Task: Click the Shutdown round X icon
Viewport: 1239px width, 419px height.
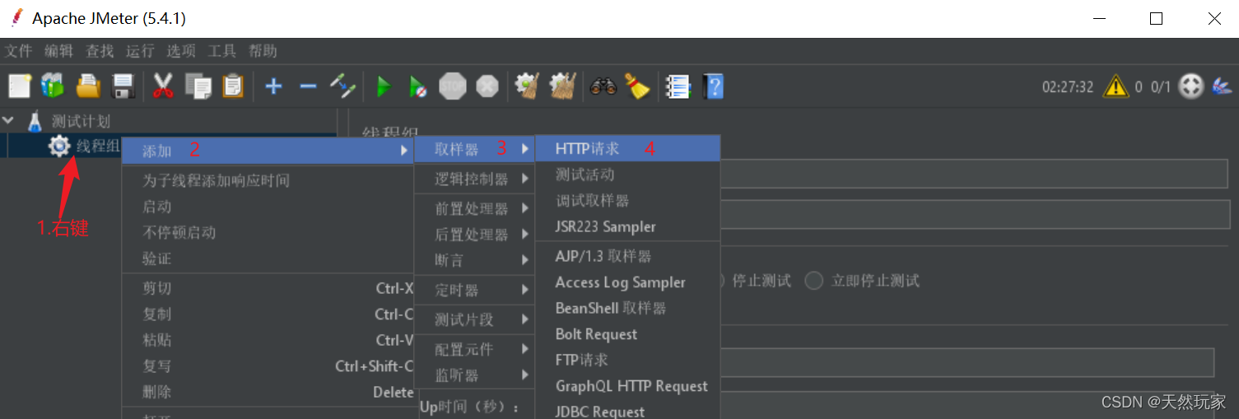Action: [487, 86]
